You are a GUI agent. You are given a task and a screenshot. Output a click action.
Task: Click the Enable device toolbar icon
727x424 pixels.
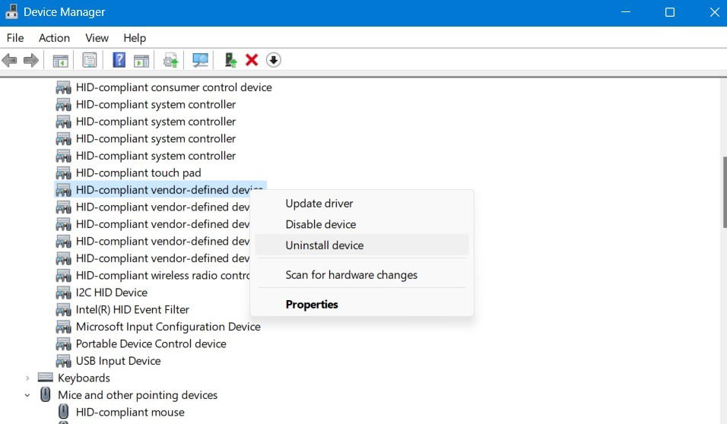230,60
